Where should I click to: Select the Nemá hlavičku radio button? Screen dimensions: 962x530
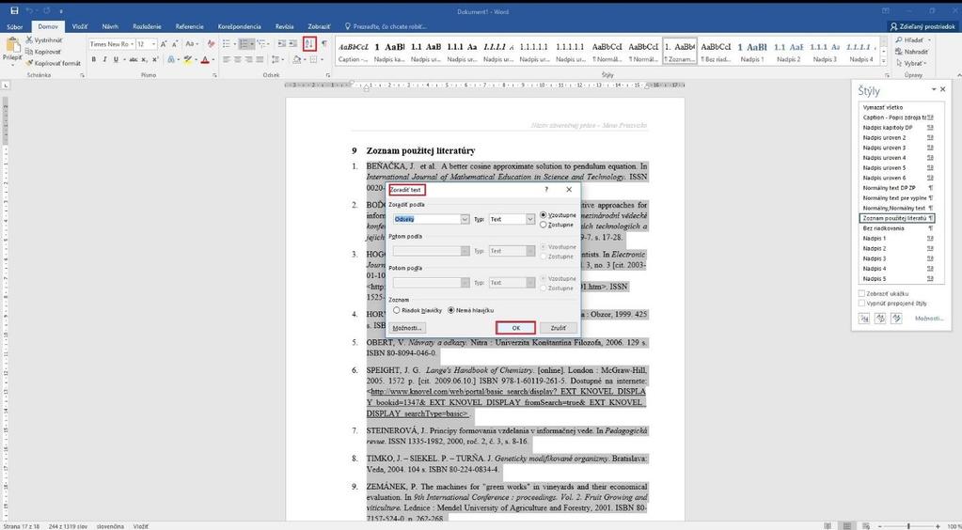(x=451, y=310)
